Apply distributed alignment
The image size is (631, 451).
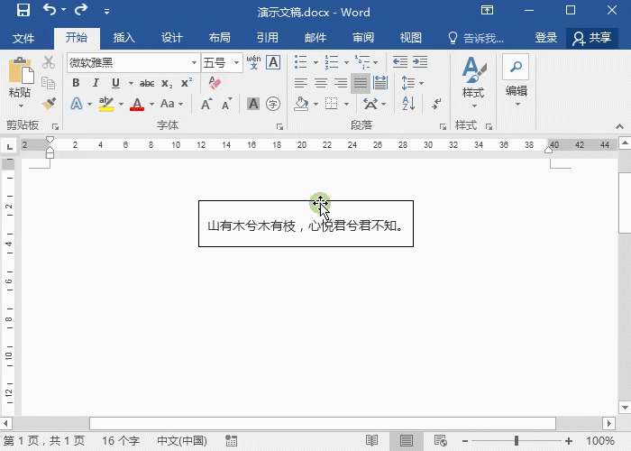pos(380,83)
